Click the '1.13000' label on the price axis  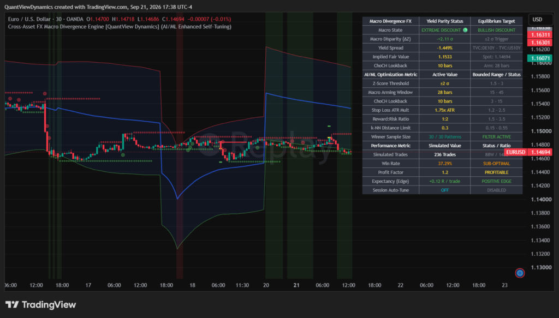click(541, 267)
